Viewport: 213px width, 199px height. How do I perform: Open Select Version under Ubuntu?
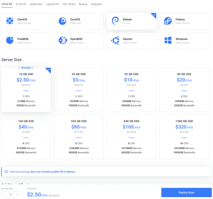[x=130, y=43]
